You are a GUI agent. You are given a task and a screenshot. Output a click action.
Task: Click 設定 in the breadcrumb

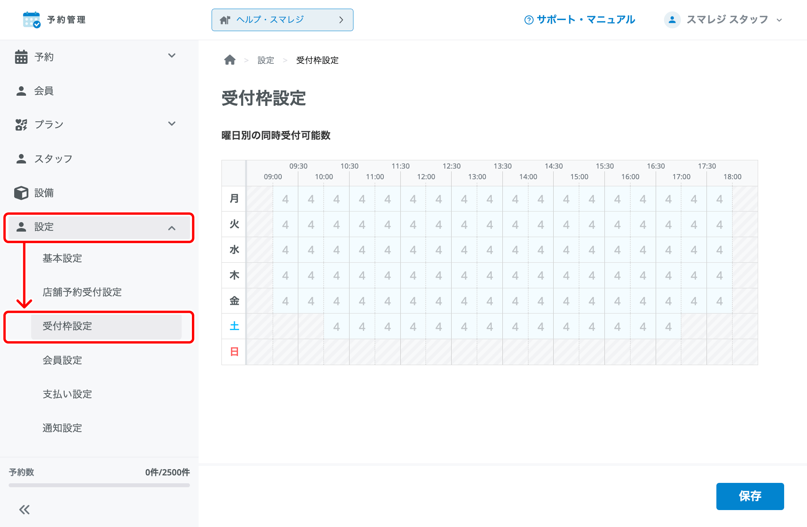click(x=266, y=60)
